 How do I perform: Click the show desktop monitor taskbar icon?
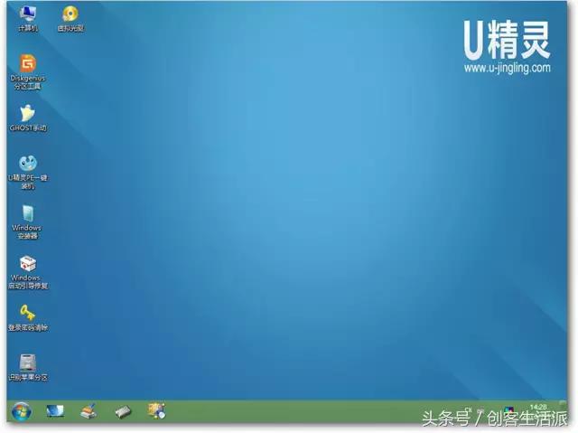tap(55, 411)
